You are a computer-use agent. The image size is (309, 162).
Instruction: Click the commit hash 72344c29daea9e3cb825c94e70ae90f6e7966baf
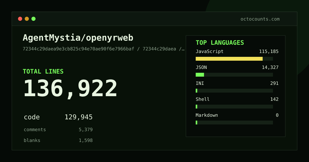point(79,49)
